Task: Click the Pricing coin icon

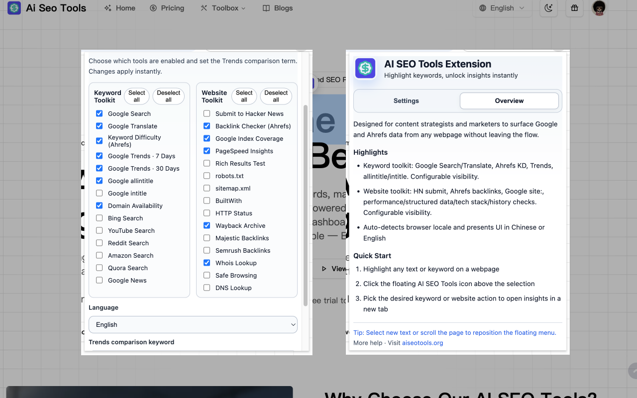Action: pos(153,8)
